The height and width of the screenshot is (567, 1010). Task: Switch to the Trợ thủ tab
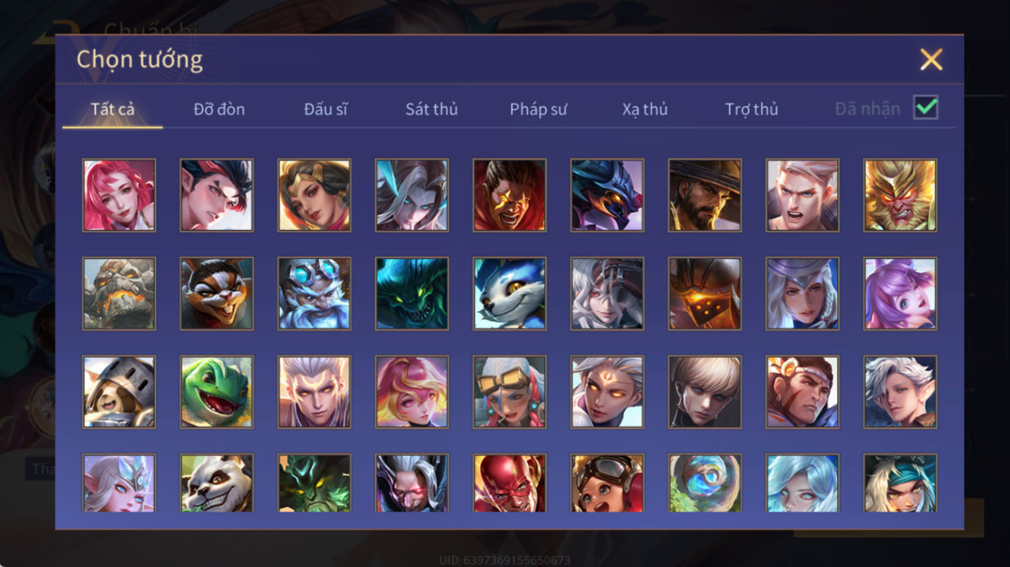click(751, 109)
